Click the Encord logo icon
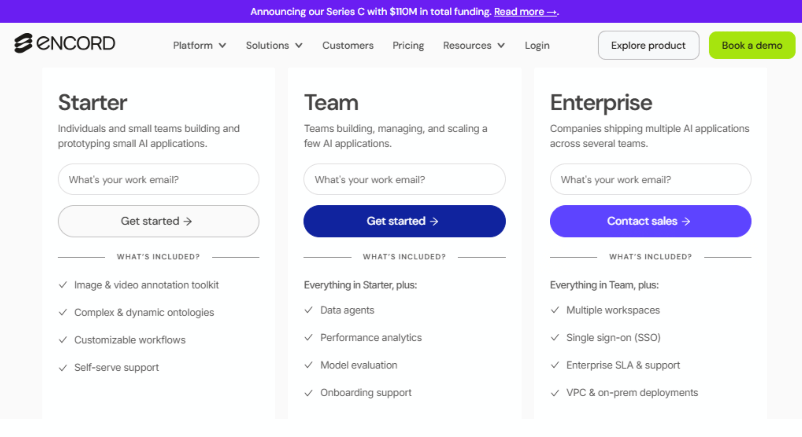This screenshot has height=437, width=802. pyautogui.click(x=23, y=43)
